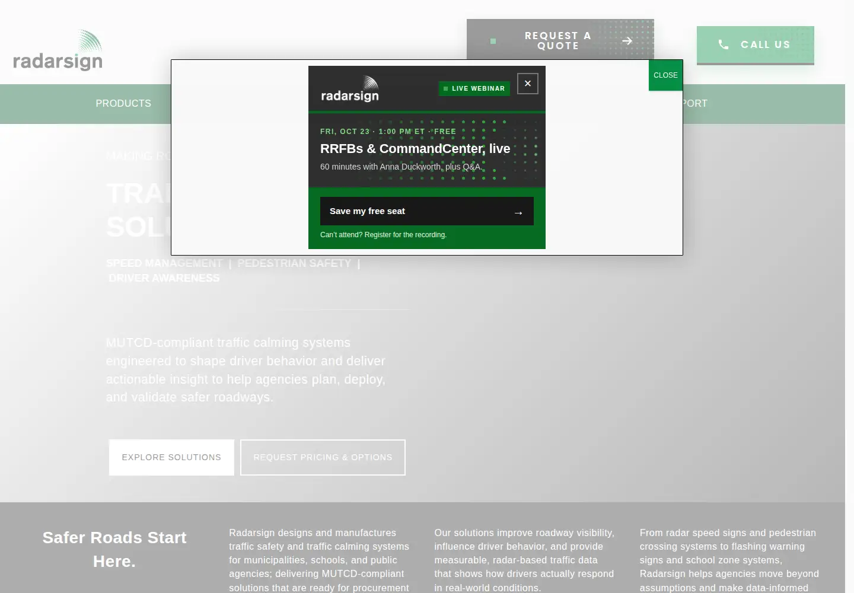The image size is (854, 593).
Task: Click 'MUTCD-compliant traffic calming systems' paragraph
Action: pos(246,370)
